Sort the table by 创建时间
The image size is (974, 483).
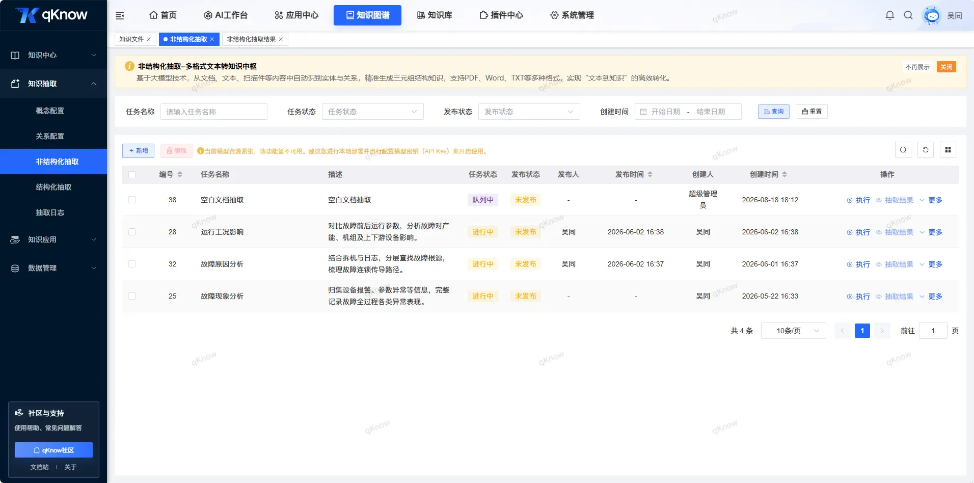click(x=784, y=174)
